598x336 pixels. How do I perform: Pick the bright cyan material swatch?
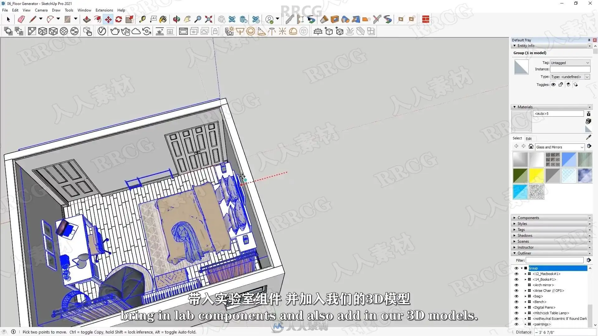click(x=520, y=192)
